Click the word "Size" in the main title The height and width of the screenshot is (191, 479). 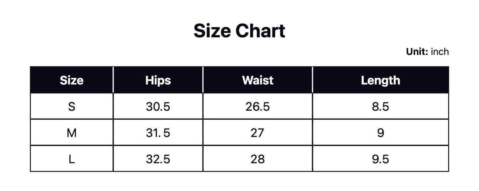(x=212, y=31)
